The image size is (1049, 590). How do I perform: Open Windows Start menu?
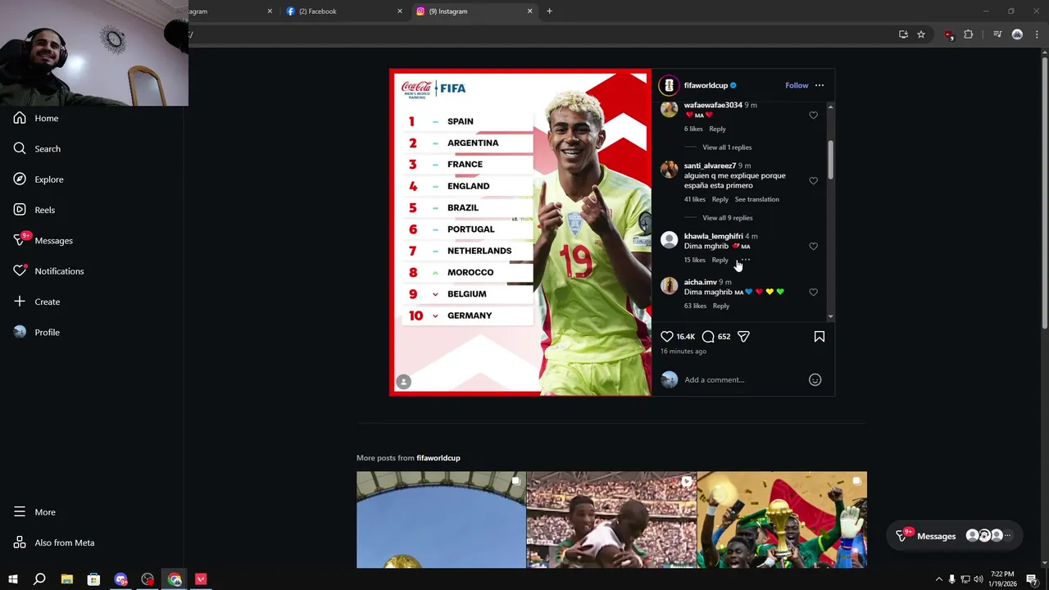click(x=13, y=579)
